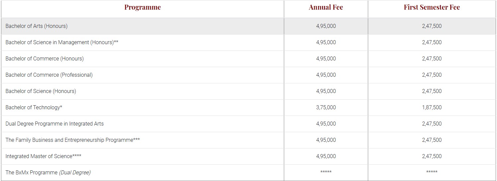Image resolution: width=497 pixels, height=181 pixels.
Task: Click the Annual Fee column header
Action: 326,7
